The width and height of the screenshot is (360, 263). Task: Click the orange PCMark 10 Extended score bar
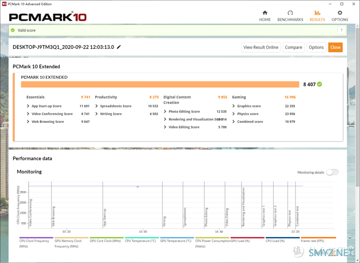(x=160, y=84)
